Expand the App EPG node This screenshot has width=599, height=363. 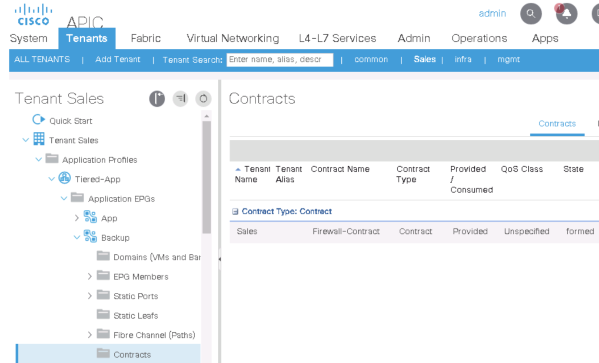click(x=77, y=218)
